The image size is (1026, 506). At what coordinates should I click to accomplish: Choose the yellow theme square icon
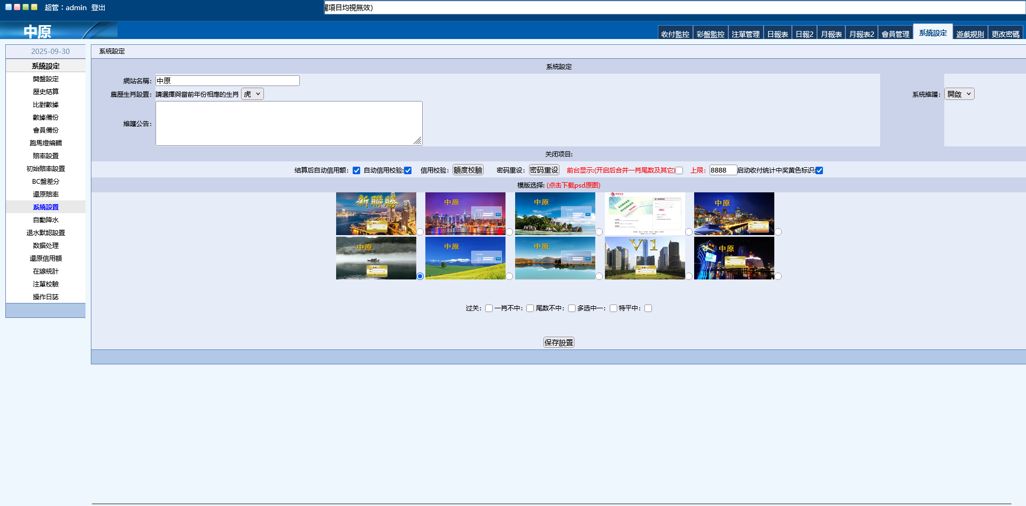pyautogui.click(x=34, y=7)
